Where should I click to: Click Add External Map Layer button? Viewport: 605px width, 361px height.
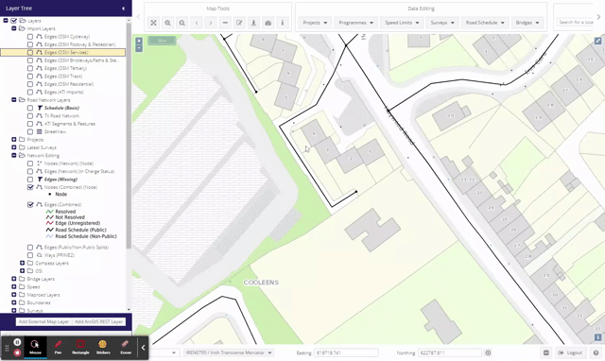[x=43, y=321]
